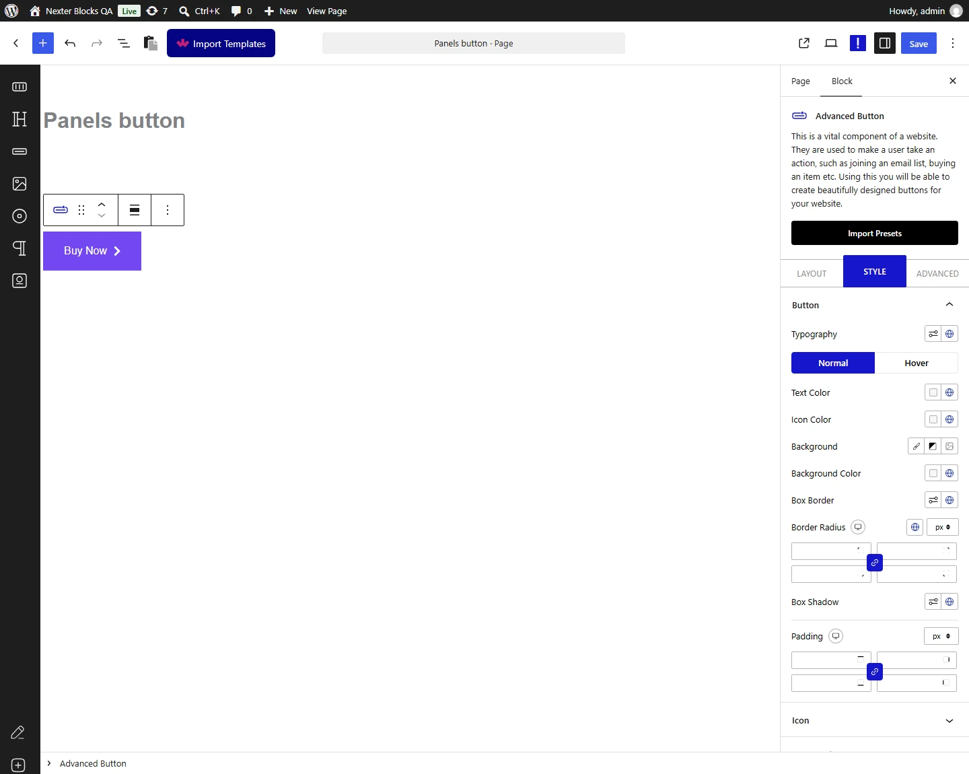Open the Panels button · Page command bar

click(474, 43)
